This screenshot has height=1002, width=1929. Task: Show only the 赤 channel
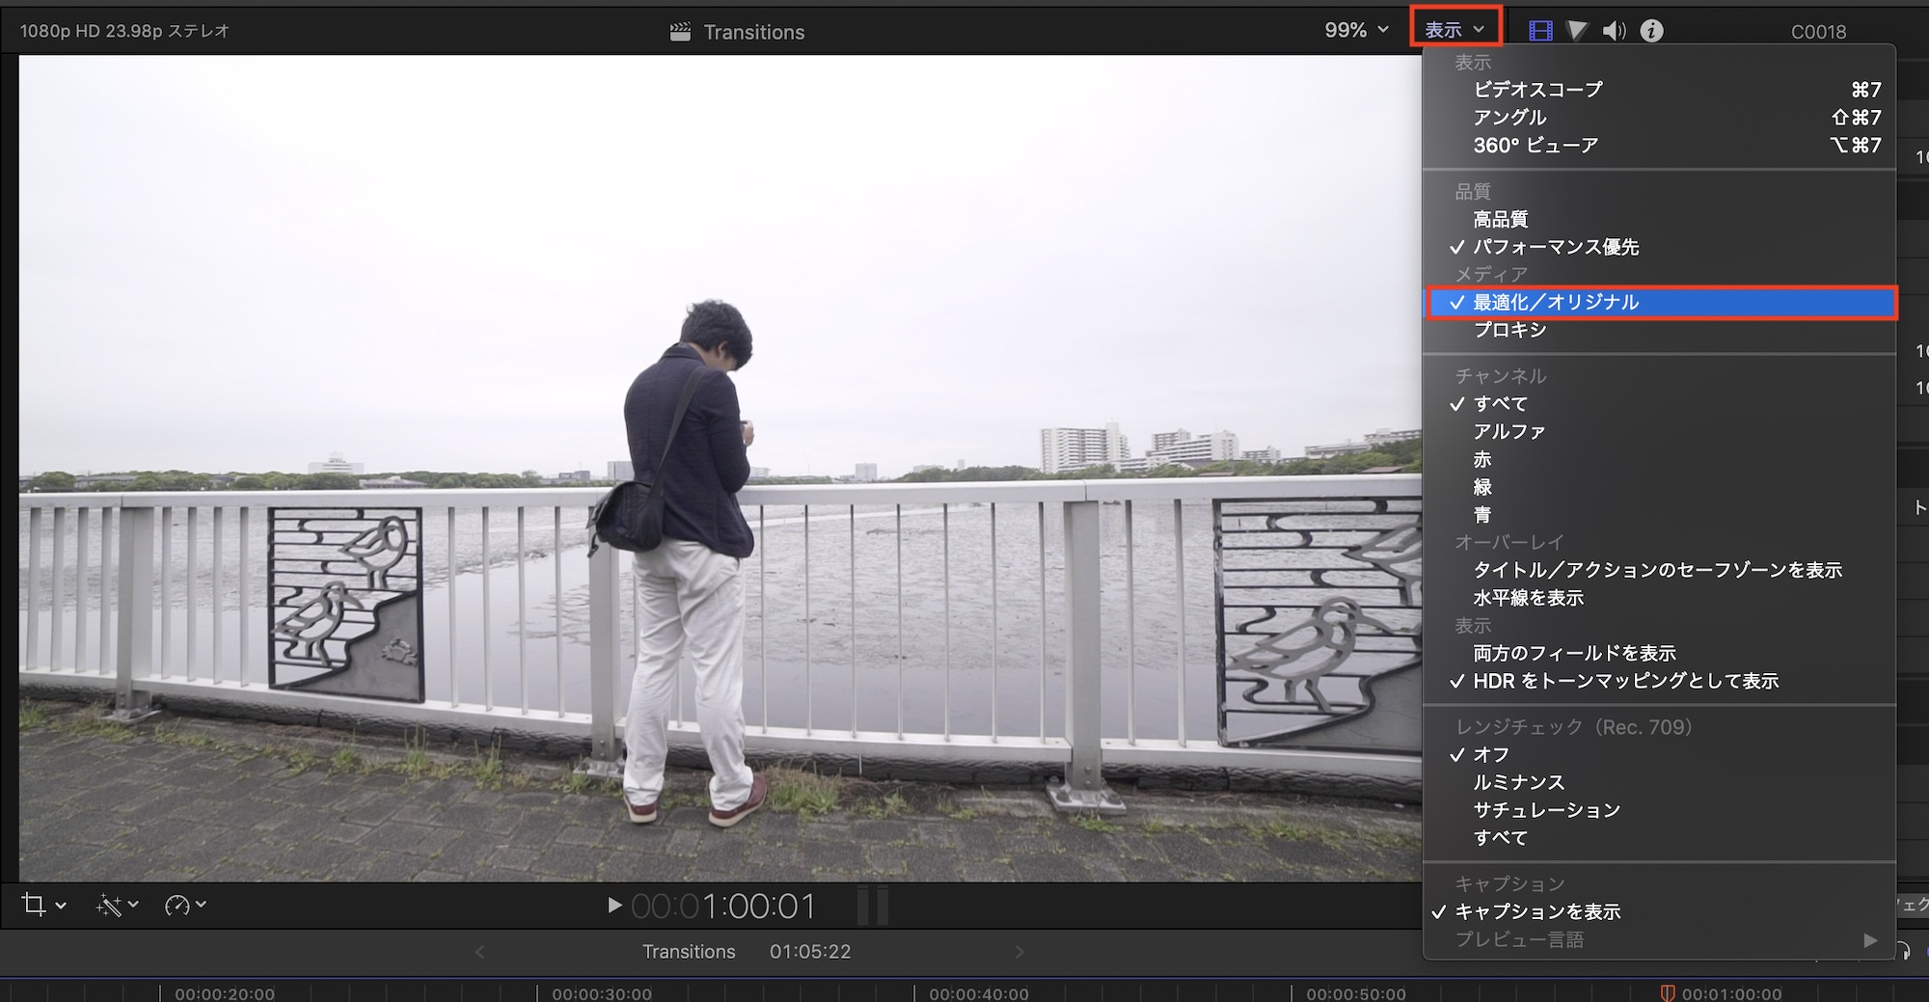tap(1659, 460)
